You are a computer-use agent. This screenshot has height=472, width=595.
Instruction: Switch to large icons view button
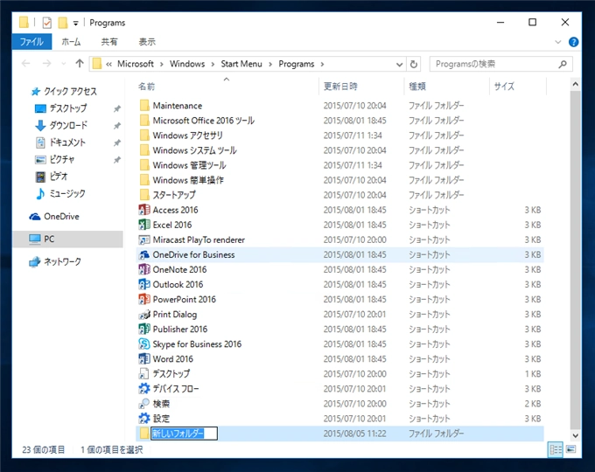(x=570, y=449)
